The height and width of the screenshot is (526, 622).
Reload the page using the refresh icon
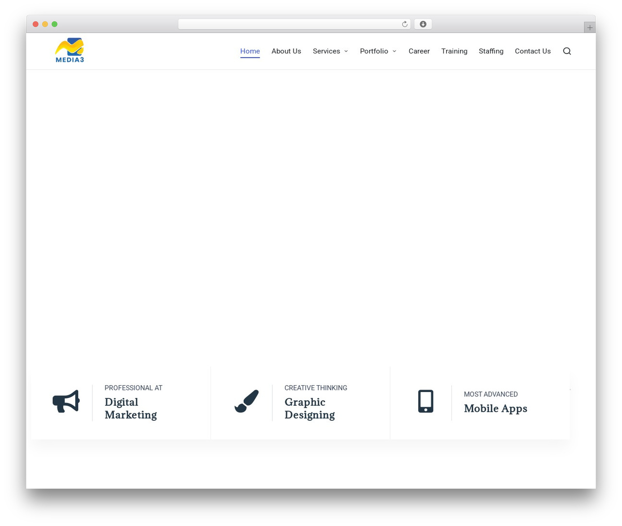coord(404,24)
